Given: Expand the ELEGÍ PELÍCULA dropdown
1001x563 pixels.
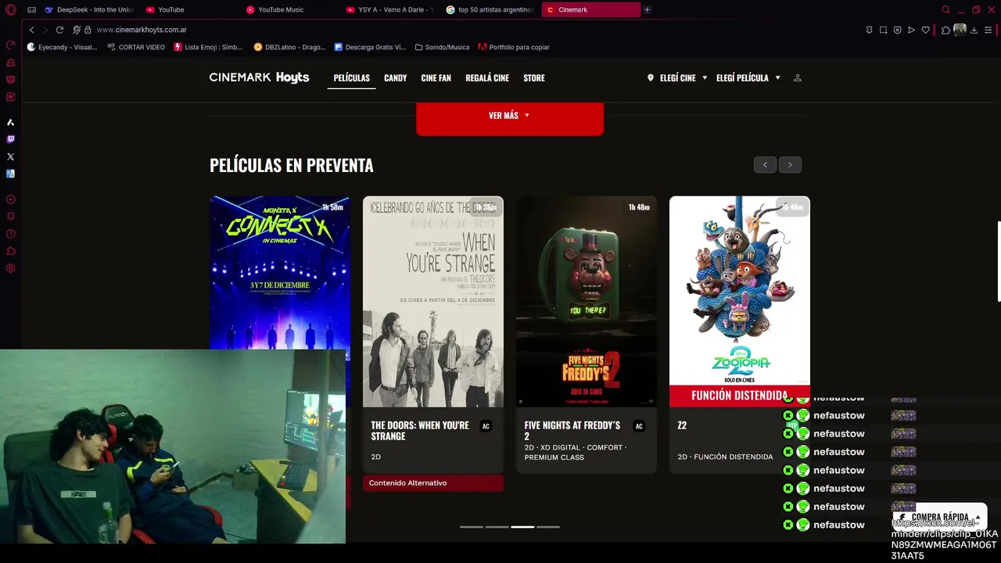Looking at the screenshot, I should point(748,78).
